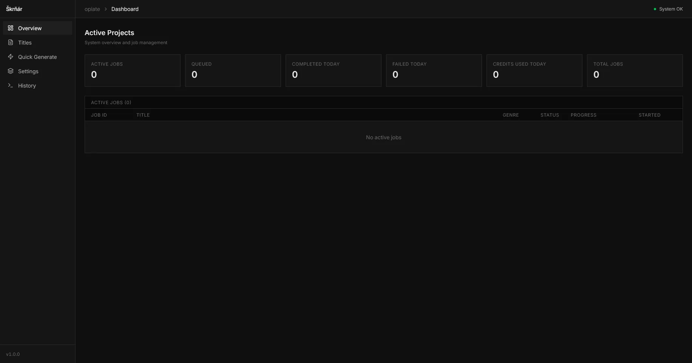
Task: Click the green System OK status dot
Action: pyautogui.click(x=655, y=9)
